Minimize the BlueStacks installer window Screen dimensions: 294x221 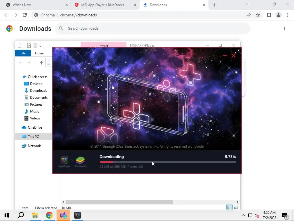tap(225, 55)
